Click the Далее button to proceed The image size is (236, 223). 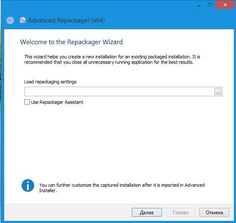pos(147,213)
